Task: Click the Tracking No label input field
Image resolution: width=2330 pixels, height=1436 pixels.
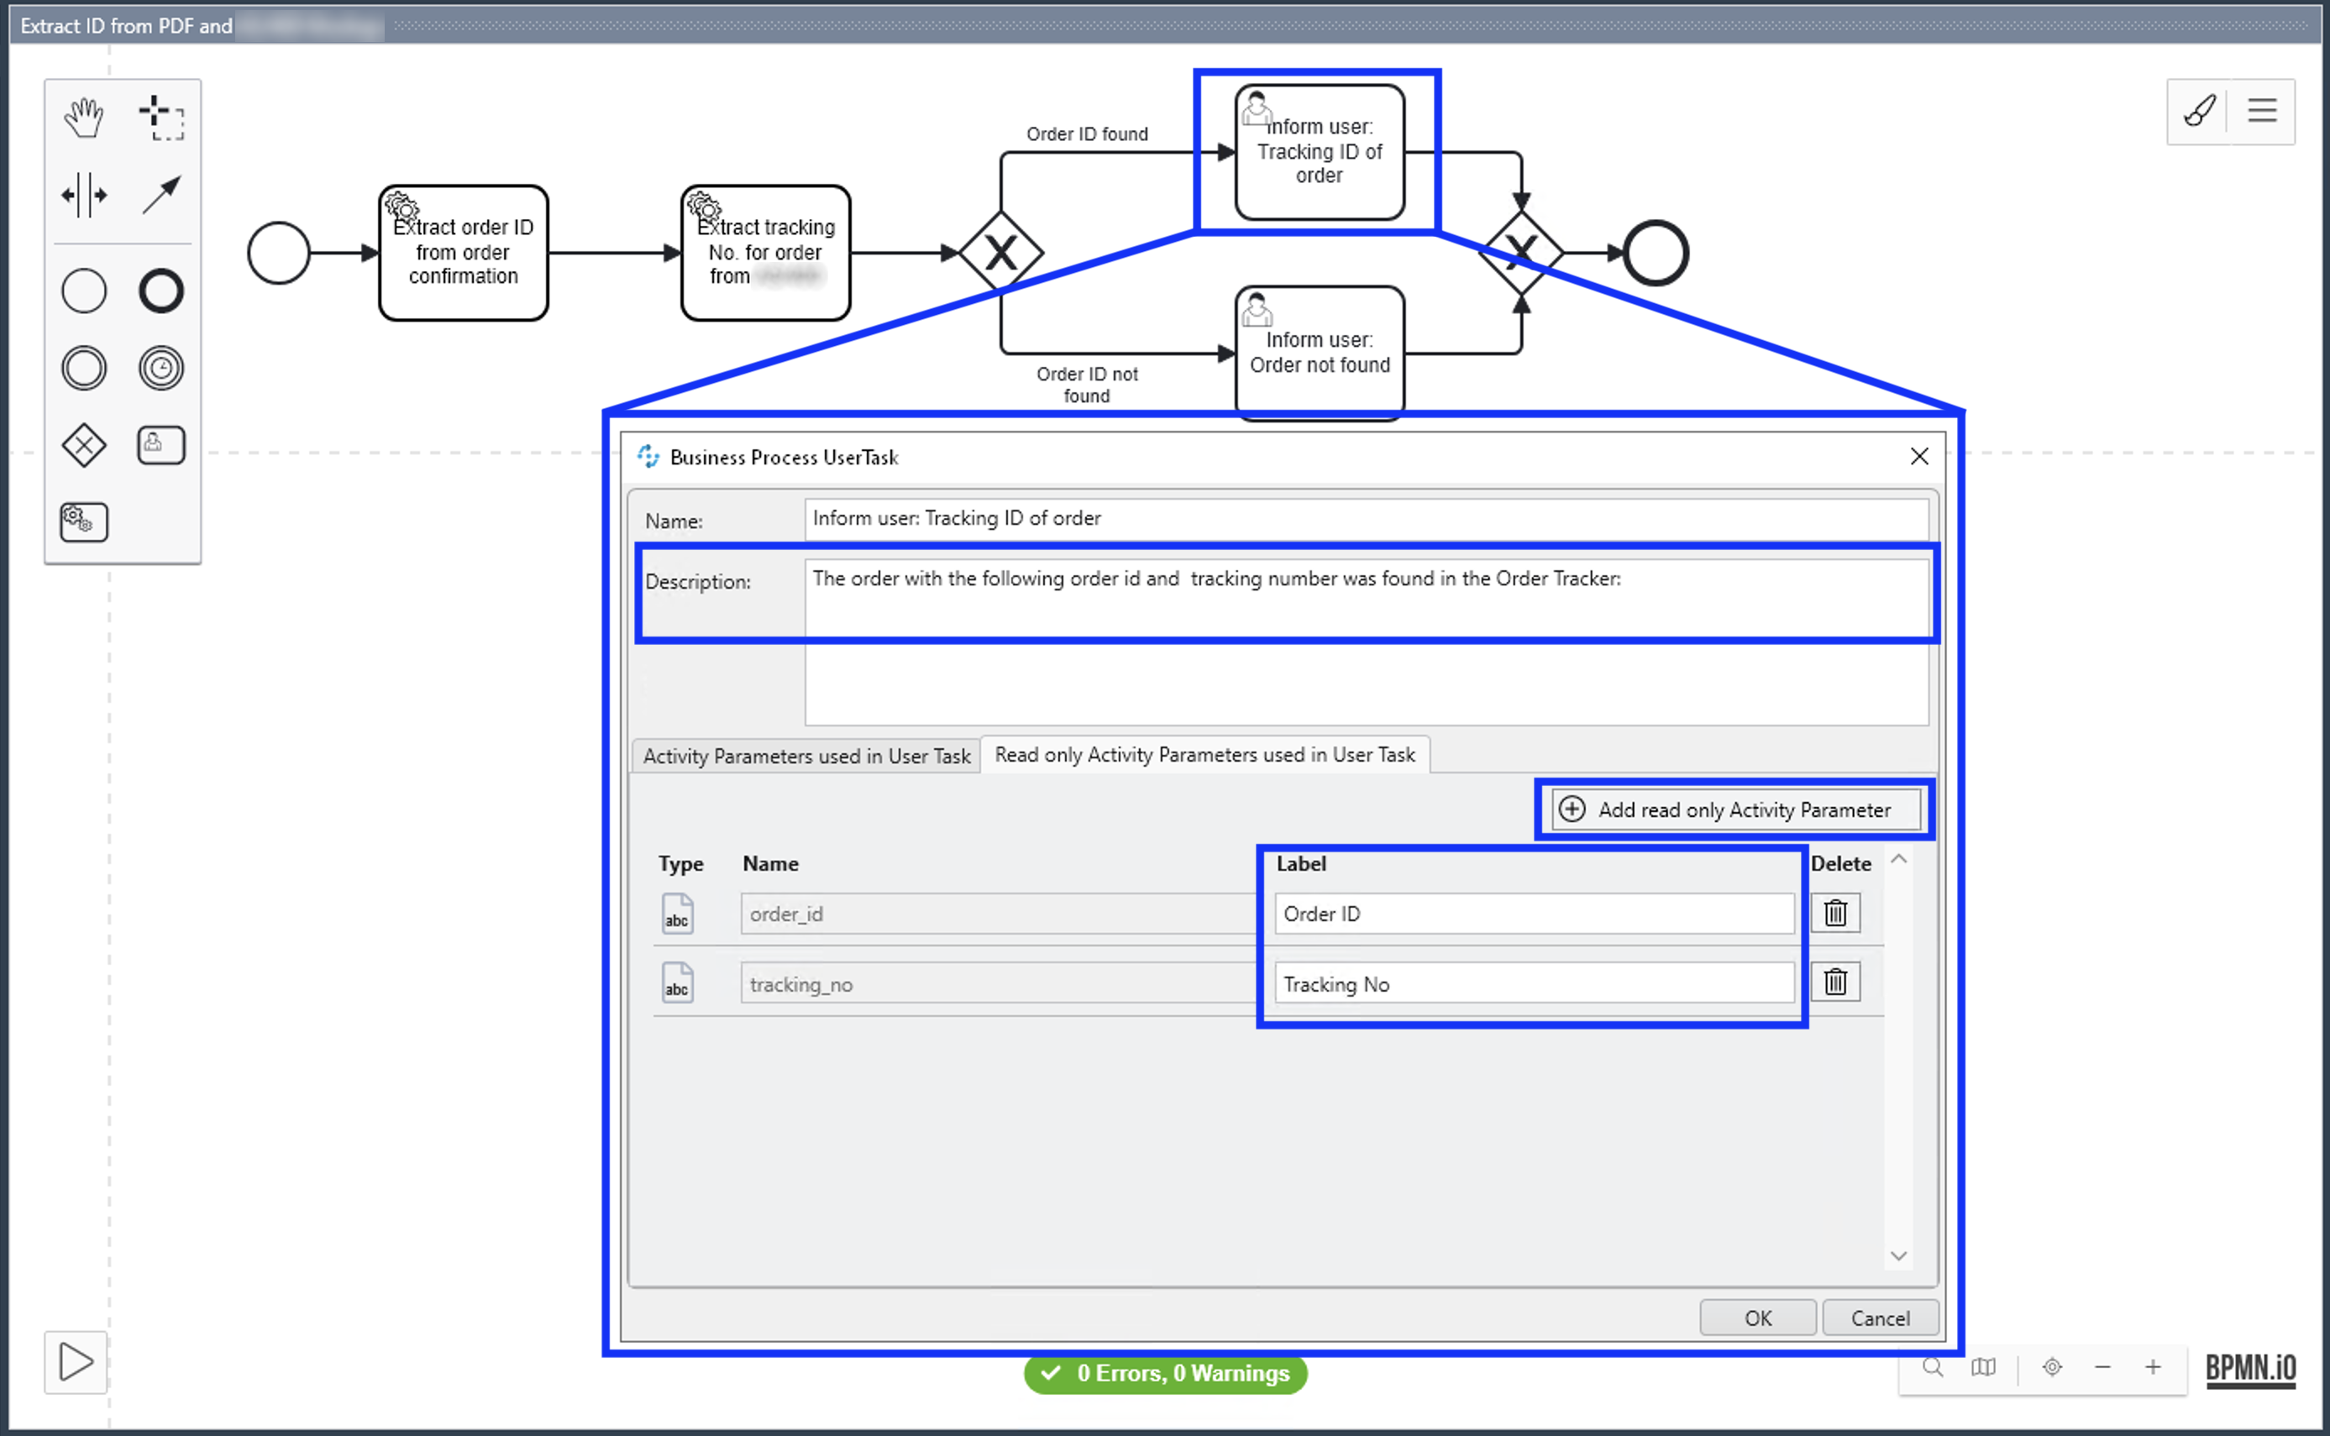Action: [1528, 983]
